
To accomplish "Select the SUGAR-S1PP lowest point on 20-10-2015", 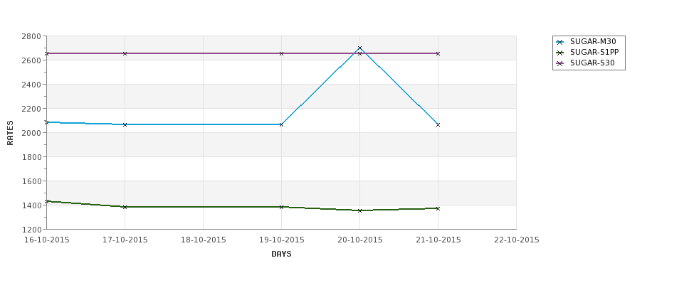I will pyautogui.click(x=360, y=210).
